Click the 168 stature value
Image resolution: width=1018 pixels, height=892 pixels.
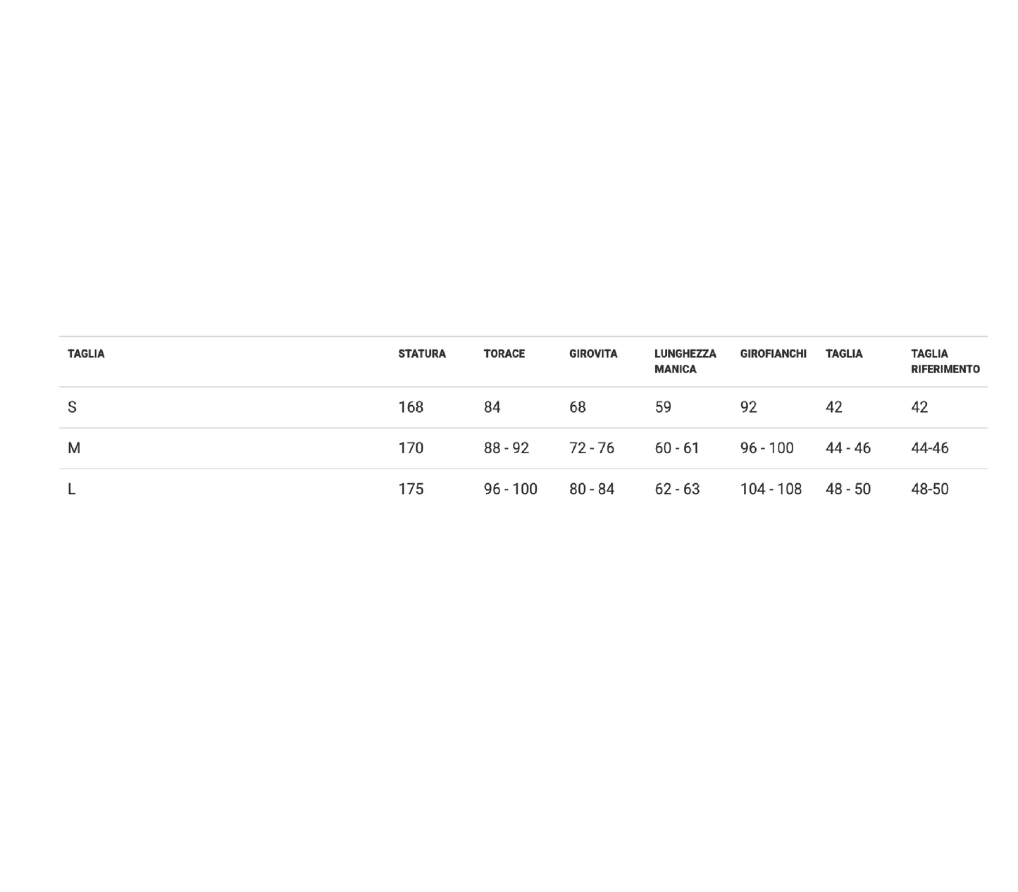(x=411, y=407)
